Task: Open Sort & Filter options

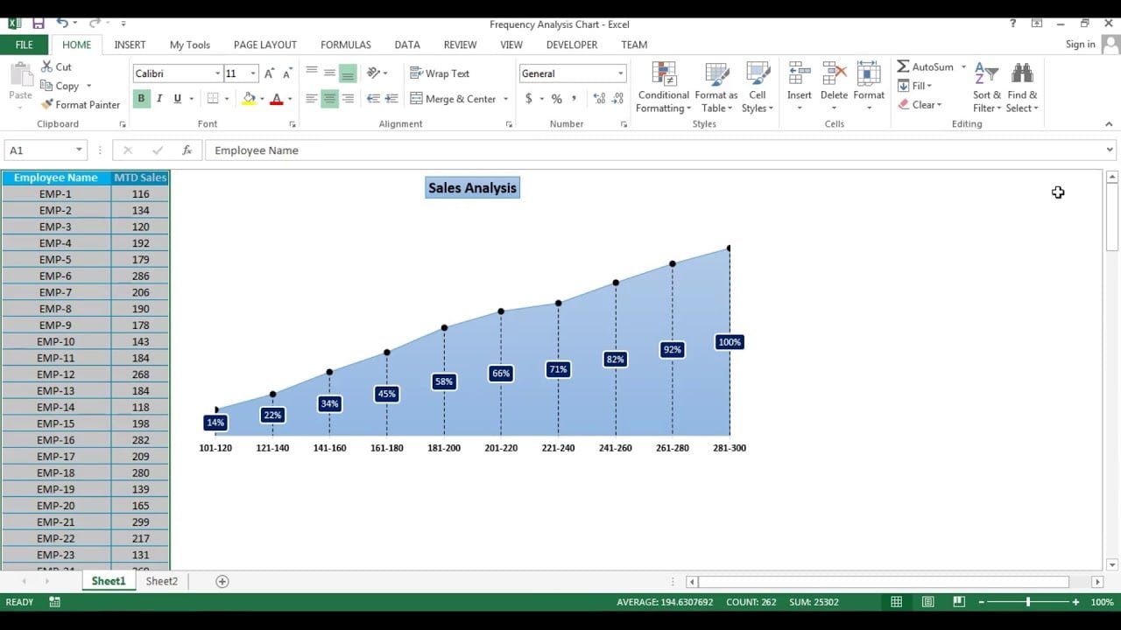Action: (x=986, y=87)
